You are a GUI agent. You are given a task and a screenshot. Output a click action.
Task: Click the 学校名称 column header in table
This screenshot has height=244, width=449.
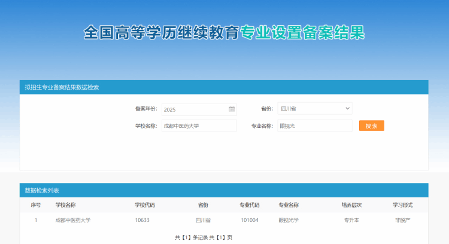click(x=65, y=205)
